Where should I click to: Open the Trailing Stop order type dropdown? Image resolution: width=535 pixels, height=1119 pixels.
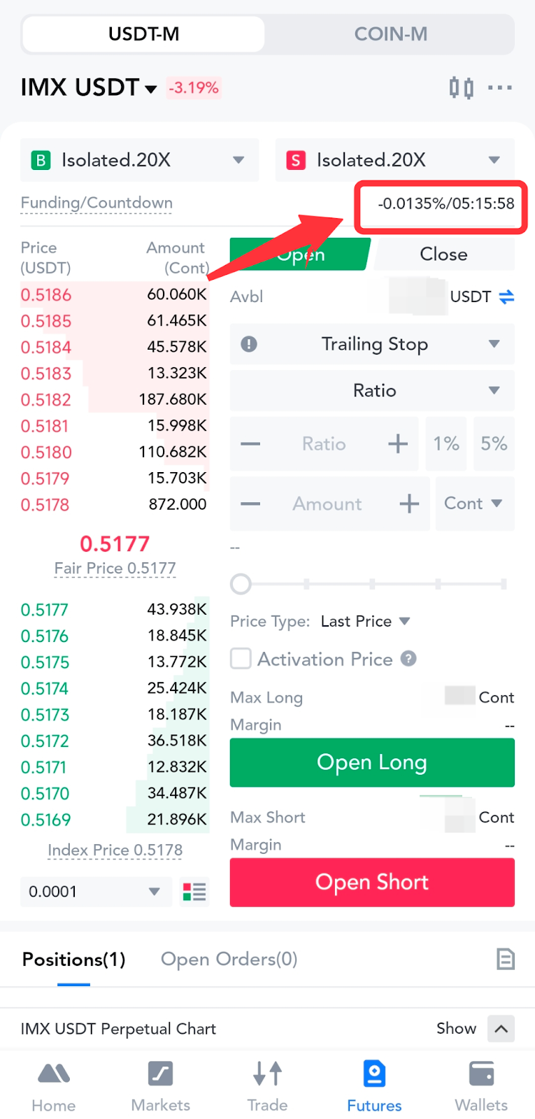click(373, 344)
